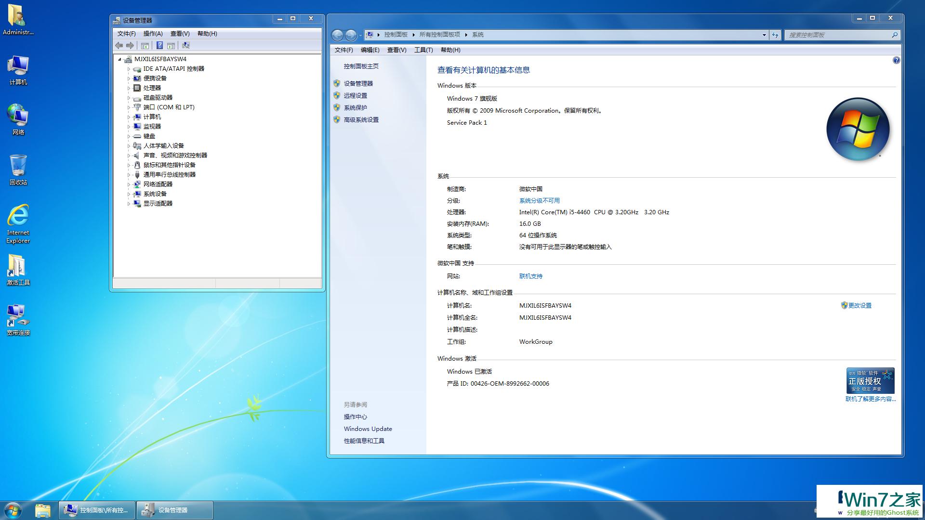Select the speaker icon for 声音、视频和游戏控制器

tap(137, 155)
